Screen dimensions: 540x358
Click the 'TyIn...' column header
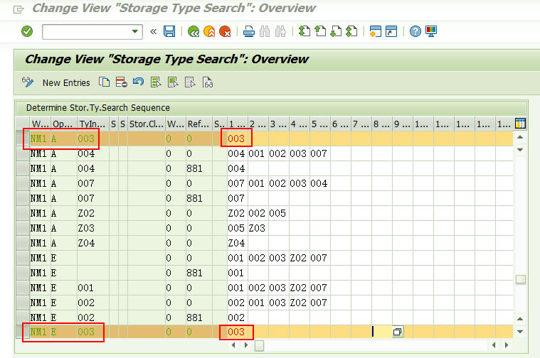coord(92,124)
